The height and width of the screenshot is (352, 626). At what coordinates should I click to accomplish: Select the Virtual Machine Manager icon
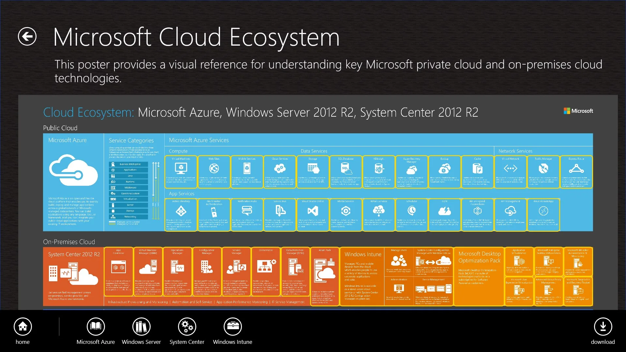(148, 267)
